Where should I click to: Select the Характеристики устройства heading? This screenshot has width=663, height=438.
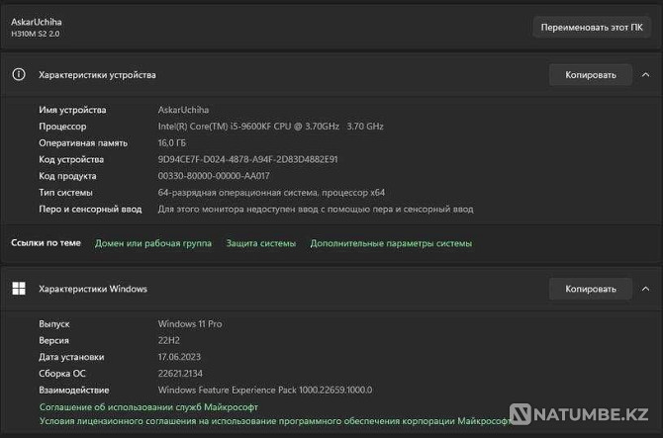tap(97, 75)
